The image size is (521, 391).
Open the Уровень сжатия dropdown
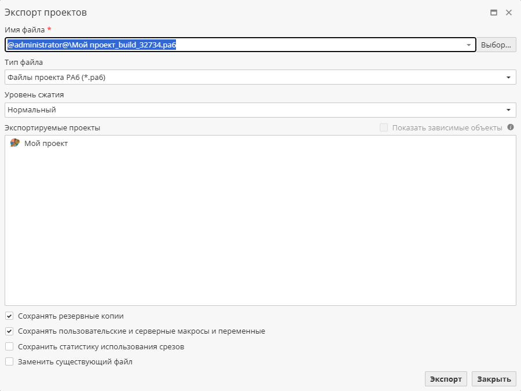[508, 109]
